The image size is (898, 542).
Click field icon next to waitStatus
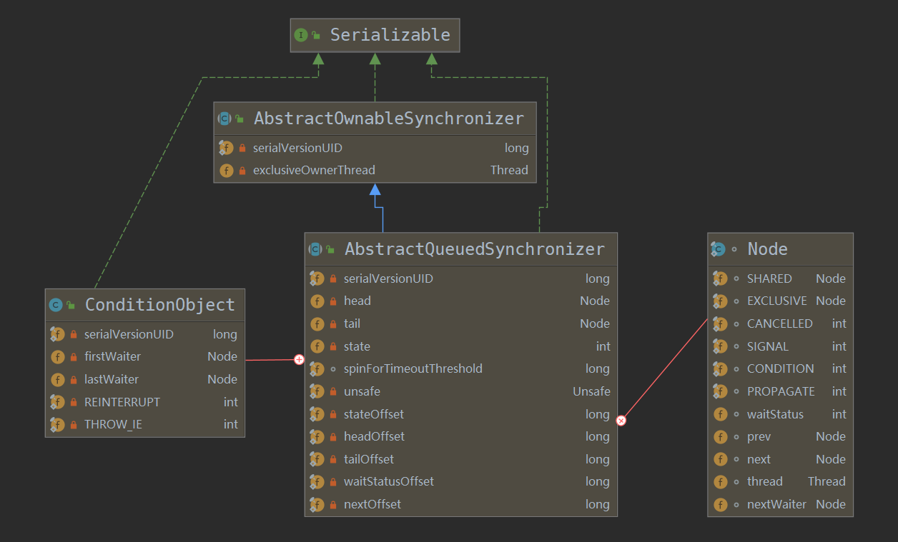pyautogui.click(x=720, y=414)
